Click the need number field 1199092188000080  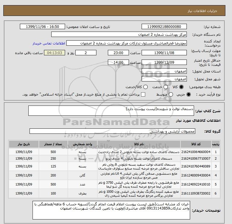(164, 27)
